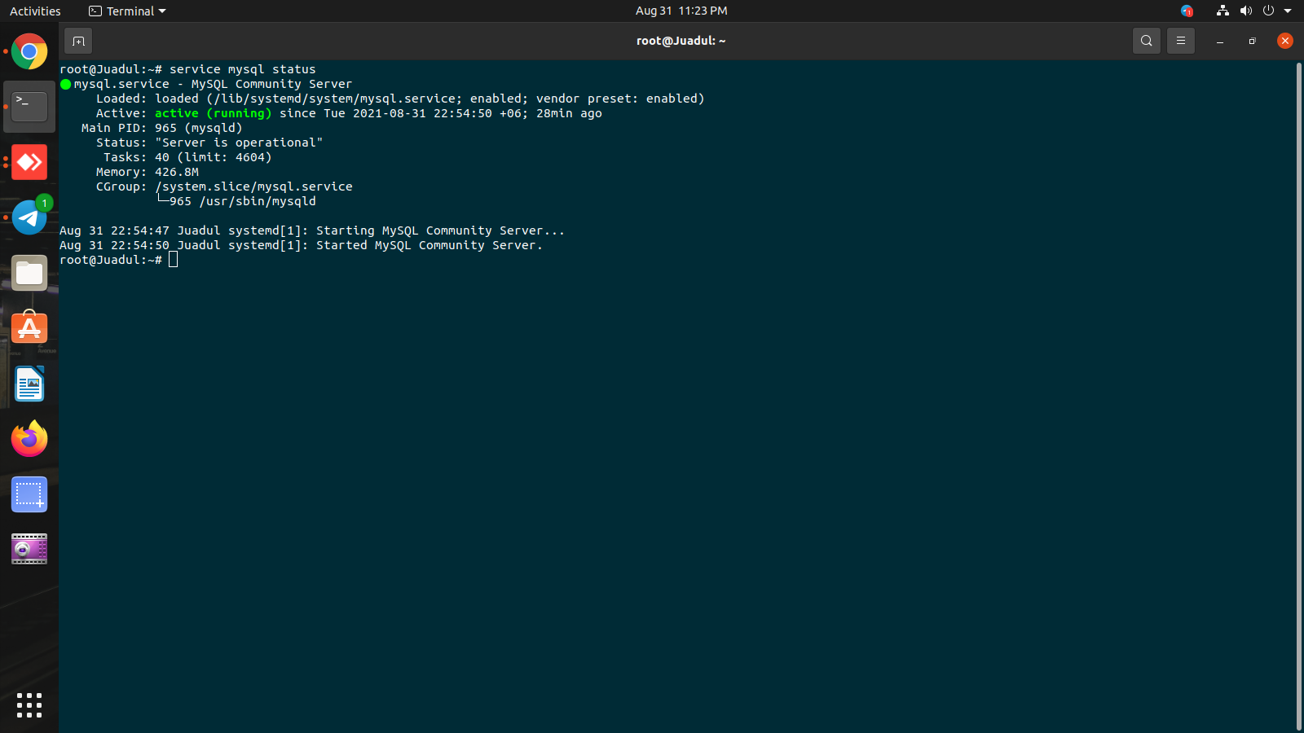Viewport: 1304px width, 733px height.
Task: Show all applications via the grid button
Action: point(29,705)
